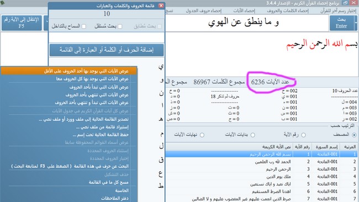359x202 pixels.
Task: Select the row اياك نعبد و اياك نستعين
Action: (x=261, y=184)
